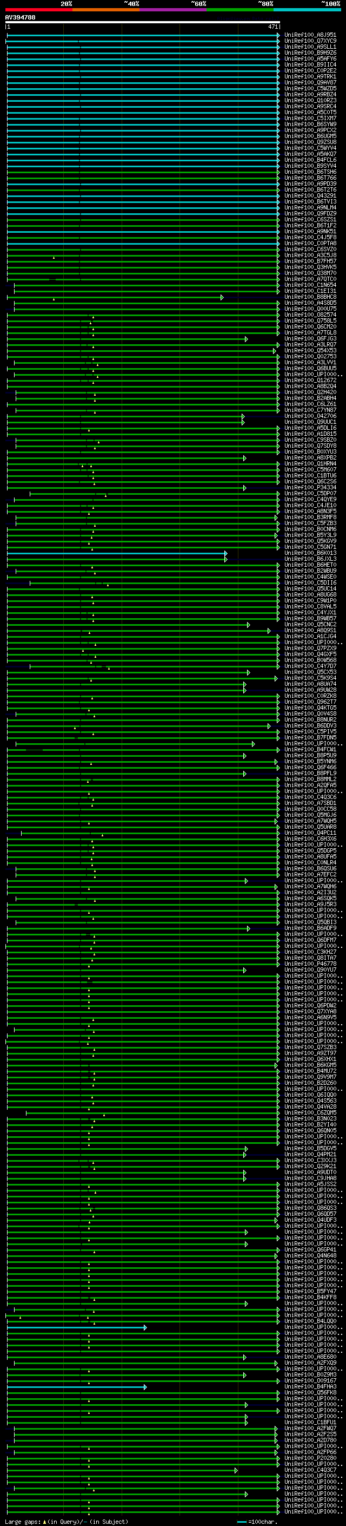
Task: Click the cyan =100char. scale legend
Action: [257, 1522]
